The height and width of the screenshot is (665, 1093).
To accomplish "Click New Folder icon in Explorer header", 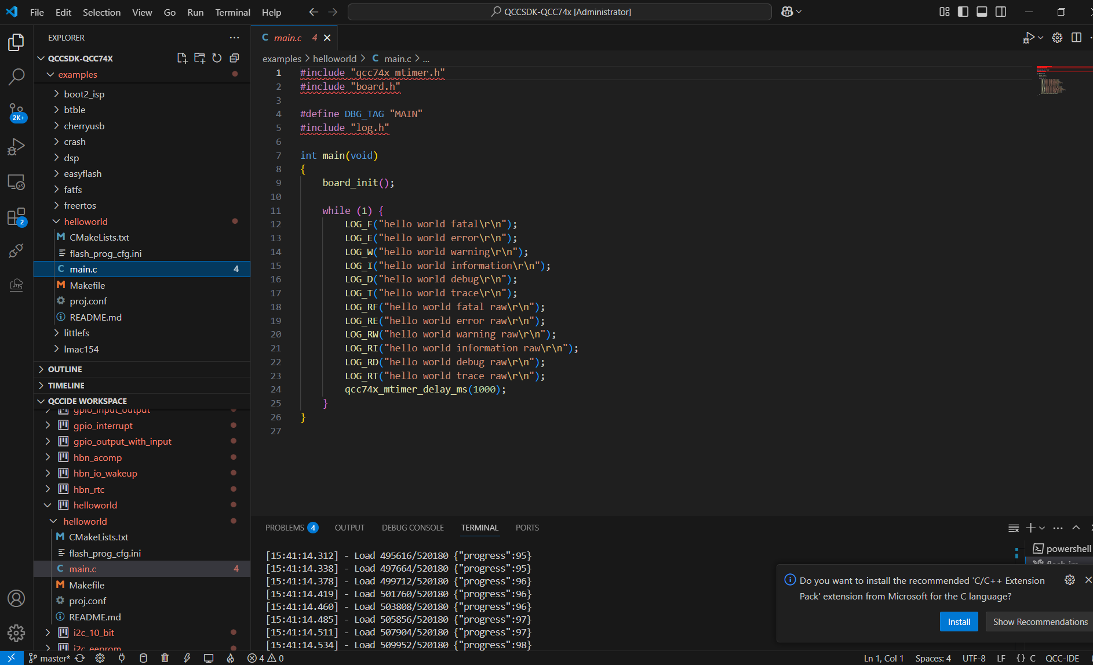I will coord(199,58).
